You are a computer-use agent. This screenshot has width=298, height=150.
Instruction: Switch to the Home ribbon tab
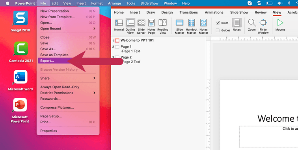click(x=119, y=12)
